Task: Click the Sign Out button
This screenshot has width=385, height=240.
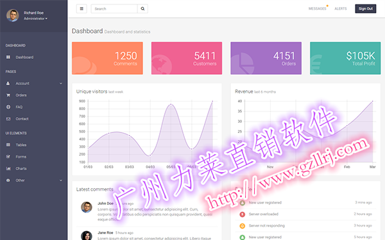Action: pyautogui.click(x=365, y=9)
